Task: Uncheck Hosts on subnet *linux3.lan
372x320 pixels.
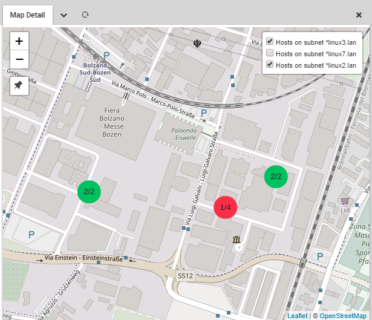Action: point(270,42)
